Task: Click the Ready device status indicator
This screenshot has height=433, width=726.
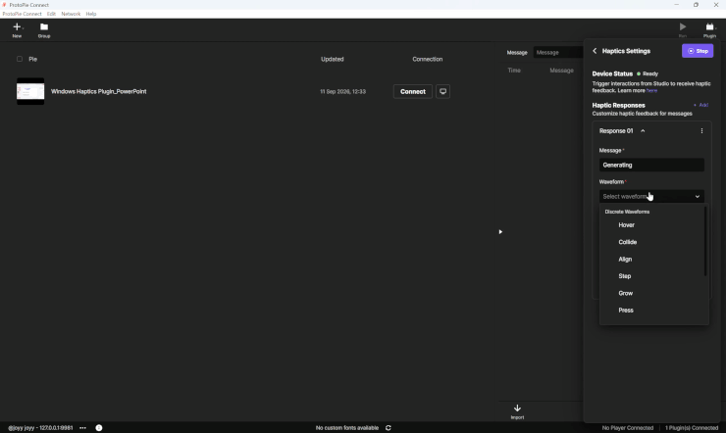Action: 648,73
